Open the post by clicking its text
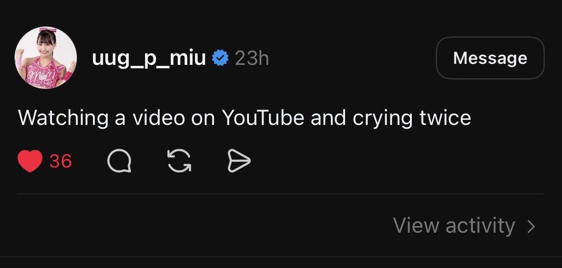This screenshot has width=562, height=268. coord(245,118)
